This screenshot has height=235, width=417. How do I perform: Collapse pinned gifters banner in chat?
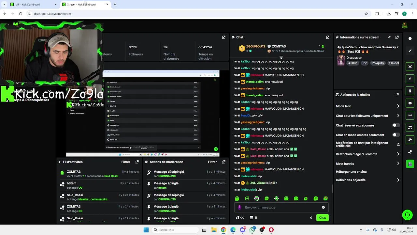[281, 57]
